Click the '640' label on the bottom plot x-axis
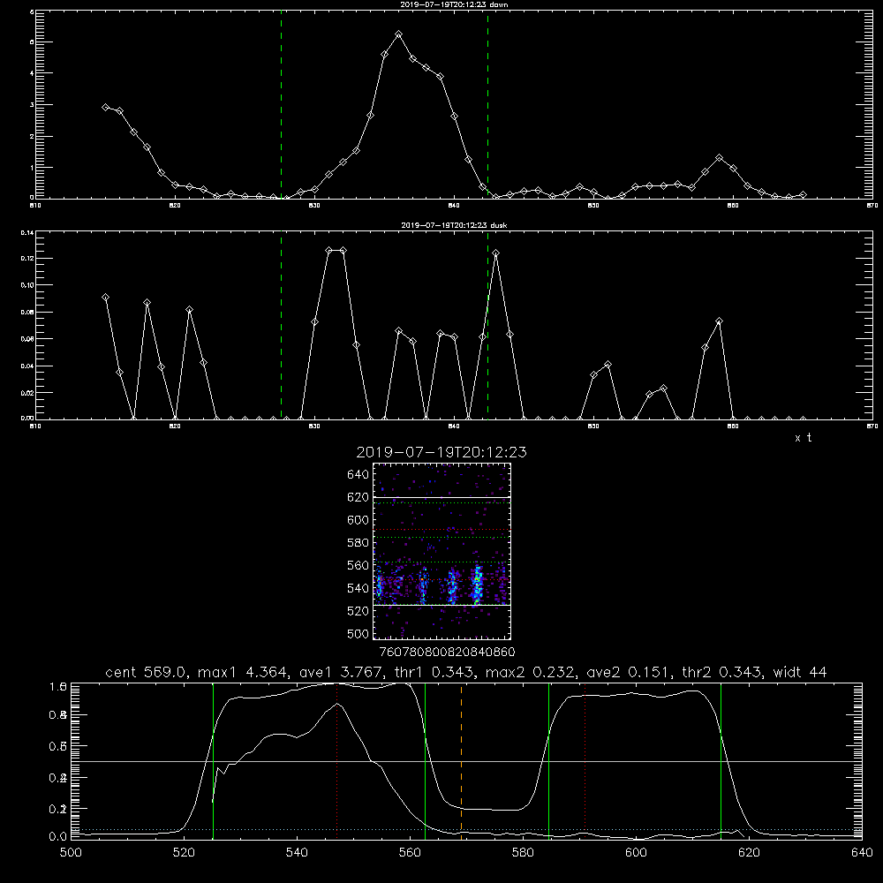The height and width of the screenshot is (883, 883). tap(862, 853)
